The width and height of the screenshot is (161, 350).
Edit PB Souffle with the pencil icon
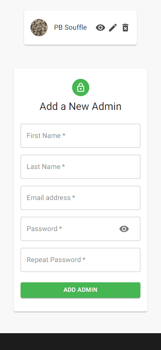pos(113,28)
